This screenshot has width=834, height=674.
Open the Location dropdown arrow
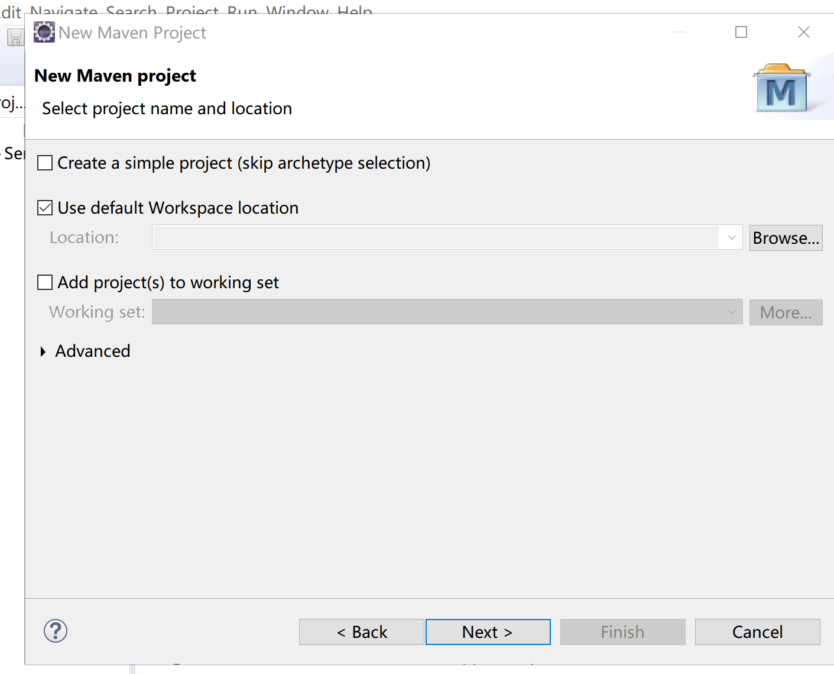pyautogui.click(x=732, y=237)
